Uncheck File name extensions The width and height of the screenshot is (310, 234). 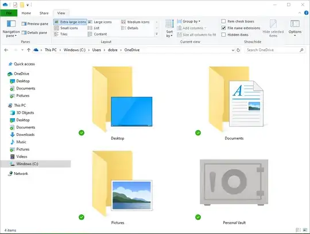pos(241,28)
